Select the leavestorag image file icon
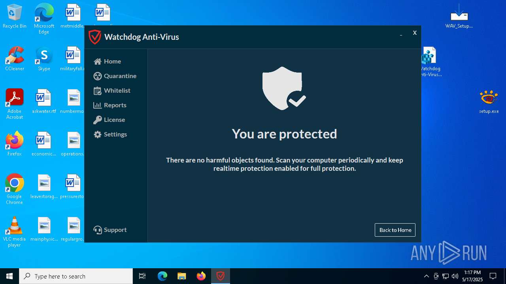506x284 pixels. pyautogui.click(x=44, y=187)
